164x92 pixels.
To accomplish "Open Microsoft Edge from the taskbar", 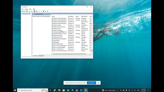I will coord(55,90).
